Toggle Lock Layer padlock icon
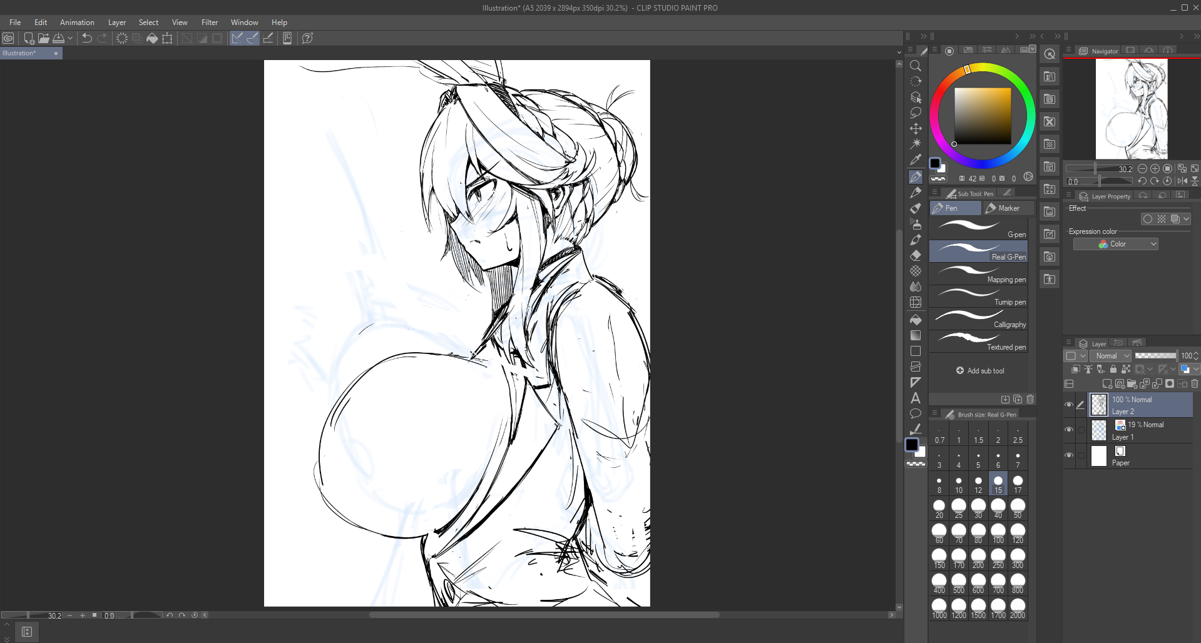The image size is (1201, 643). 1113,369
